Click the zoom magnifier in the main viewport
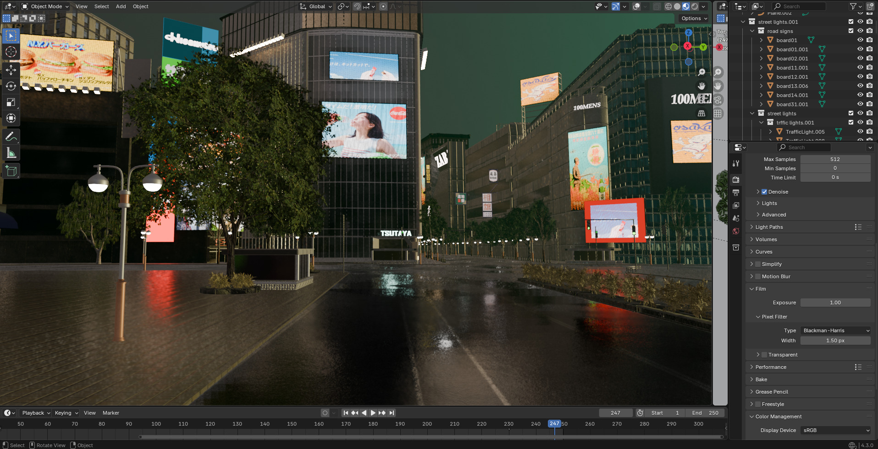The width and height of the screenshot is (878, 449). (x=701, y=72)
